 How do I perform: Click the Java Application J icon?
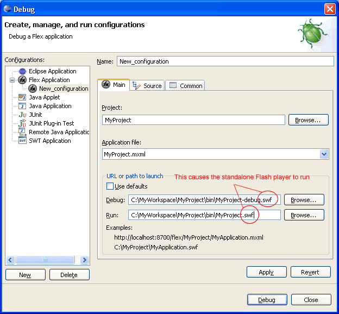pyautogui.click(x=22, y=106)
